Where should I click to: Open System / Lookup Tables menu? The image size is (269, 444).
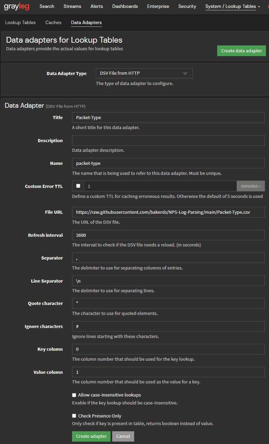(232, 7)
